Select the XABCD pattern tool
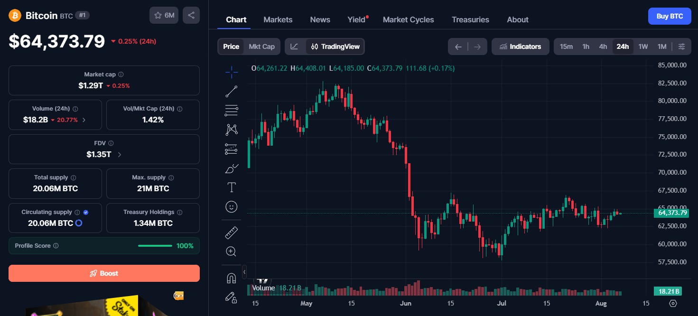This screenshot has height=316, width=698. [232, 129]
